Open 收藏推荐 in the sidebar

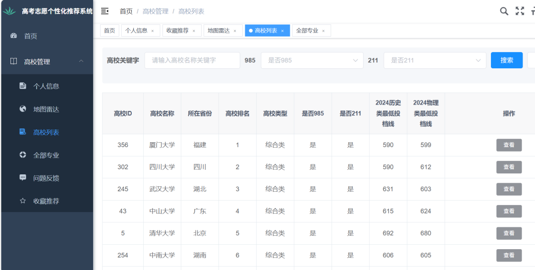pos(47,201)
